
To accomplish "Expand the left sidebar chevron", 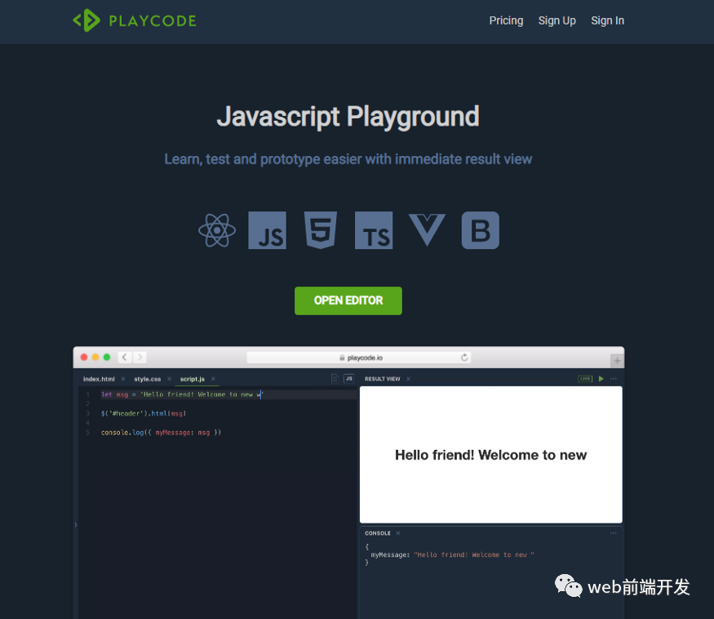I will [x=76, y=524].
